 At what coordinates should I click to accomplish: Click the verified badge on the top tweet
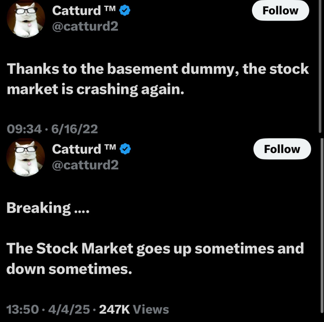(x=125, y=11)
